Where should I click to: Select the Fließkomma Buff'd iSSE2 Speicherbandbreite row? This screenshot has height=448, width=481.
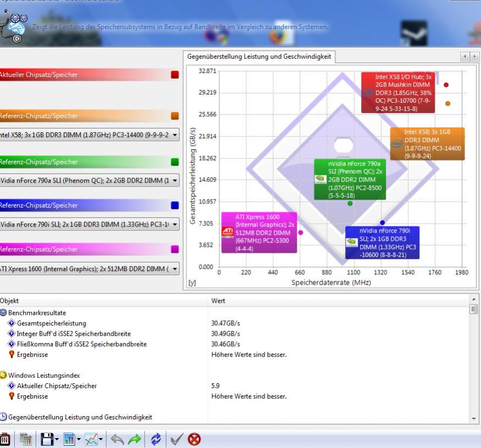234,344
